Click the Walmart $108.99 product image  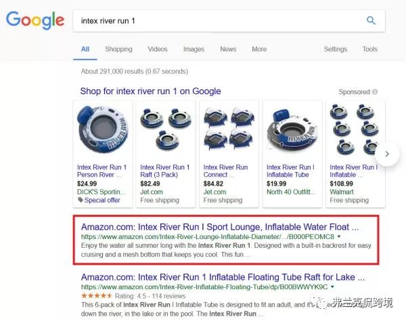click(x=348, y=129)
